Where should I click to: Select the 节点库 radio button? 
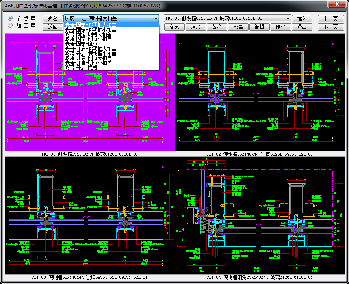(x=10, y=19)
